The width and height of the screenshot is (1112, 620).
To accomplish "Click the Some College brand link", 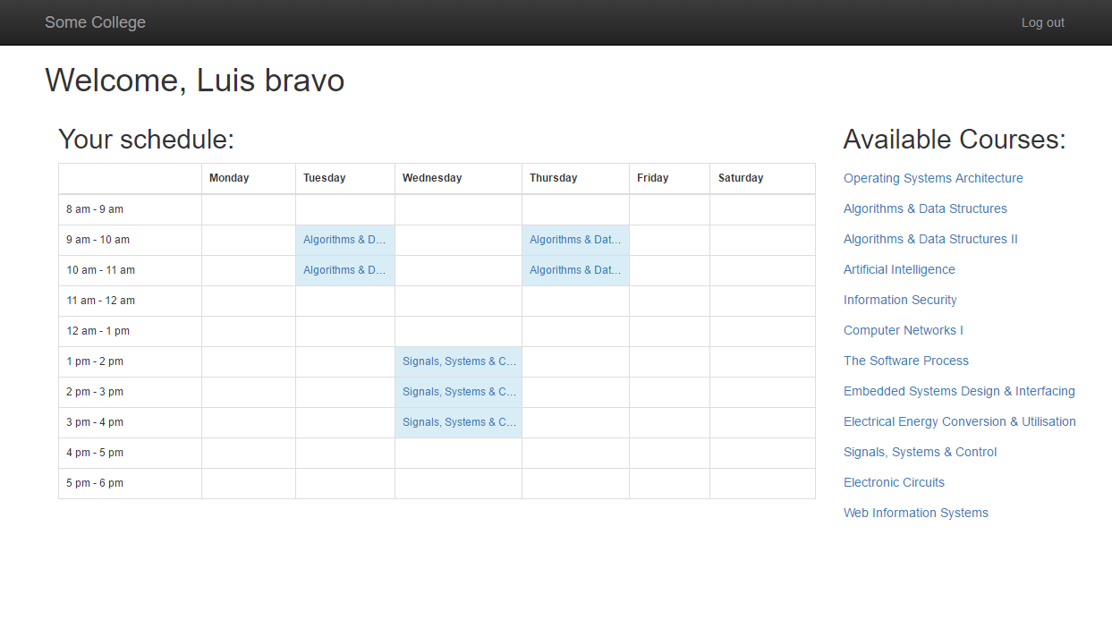I will [95, 22].
